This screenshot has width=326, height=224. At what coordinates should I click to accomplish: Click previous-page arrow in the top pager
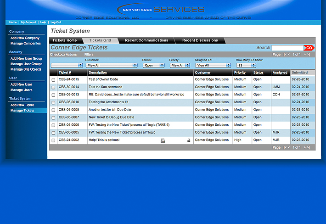[289, 55]
